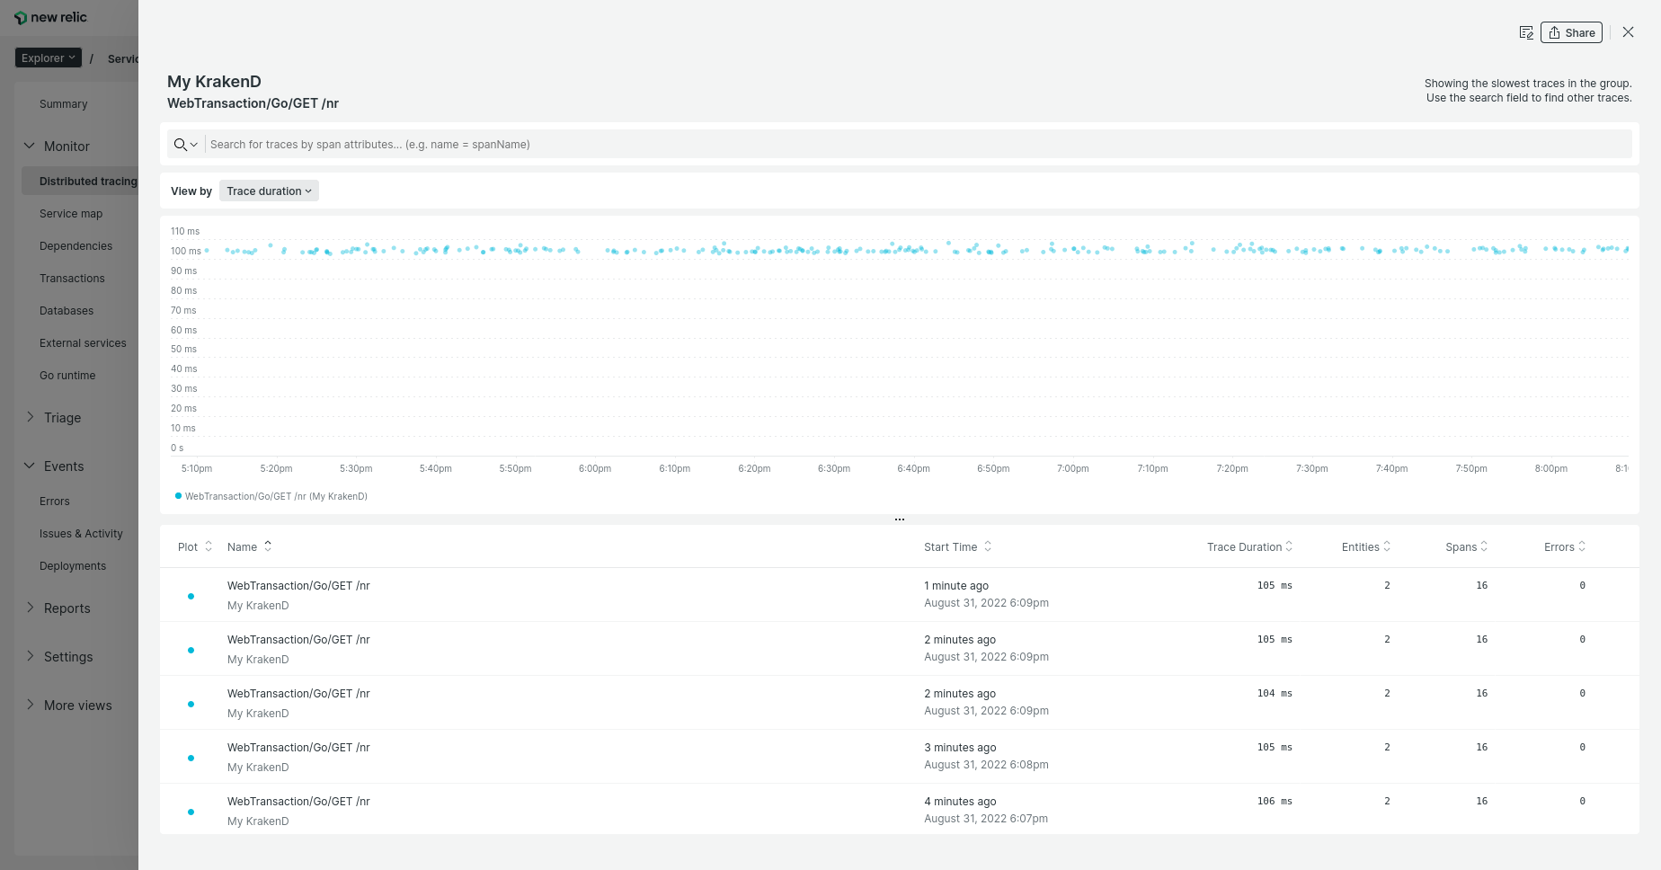Click the edit/annotate icon next to Share

click(x=1526, y=32)
